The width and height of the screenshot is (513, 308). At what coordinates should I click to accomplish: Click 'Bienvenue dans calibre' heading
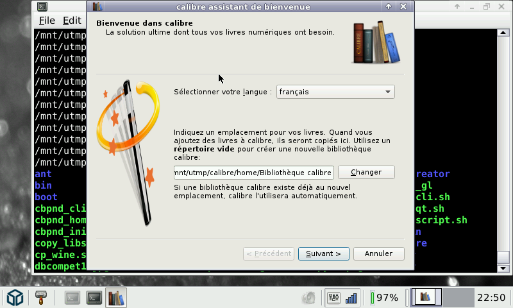point(144,23)
